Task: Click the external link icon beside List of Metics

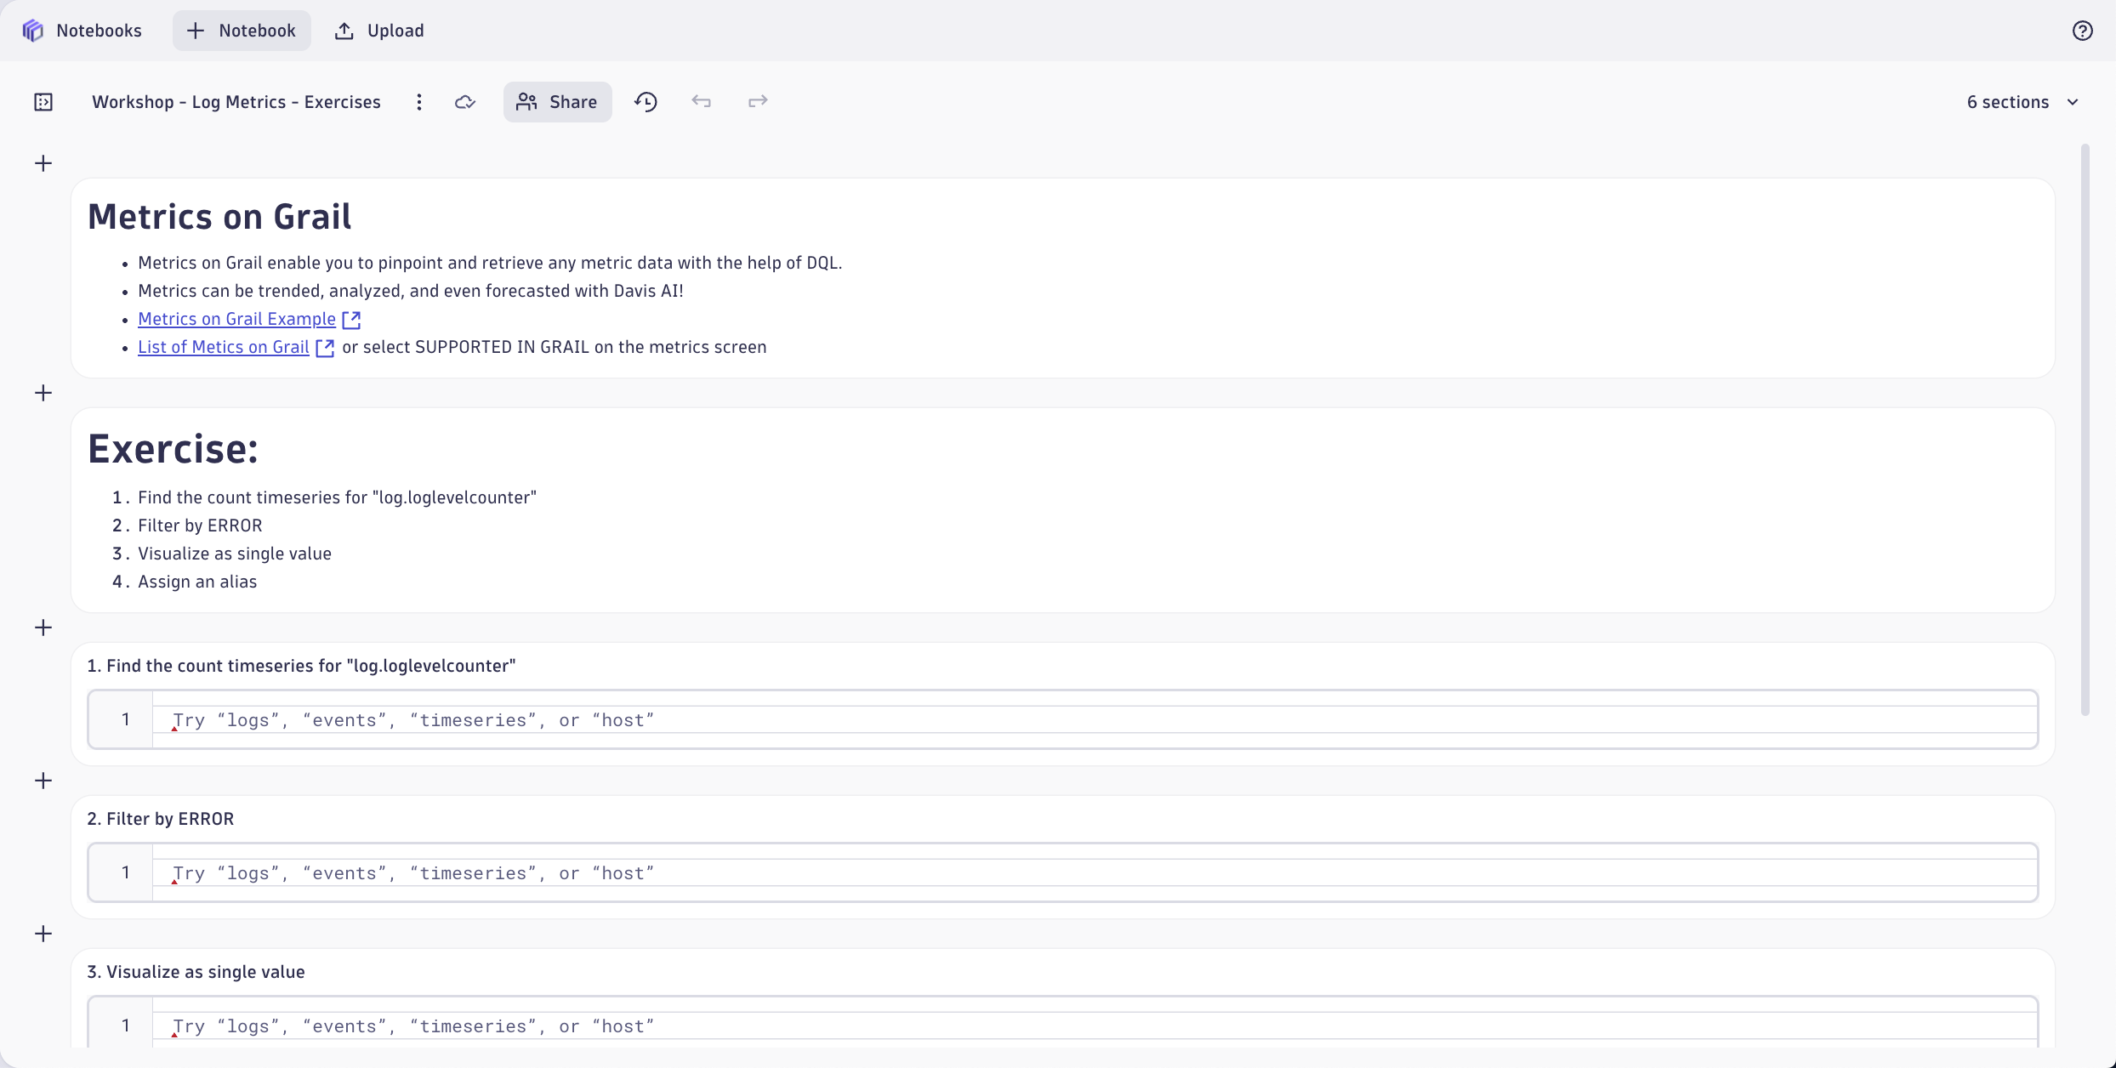Action: (325, 348)
